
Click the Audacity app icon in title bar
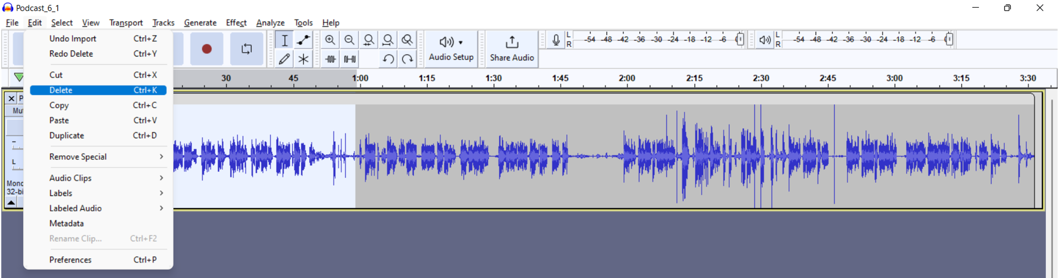(x=8, y=7)
